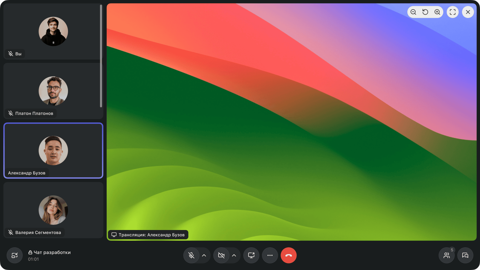Unmute the microphone in the bottom bar
Screen dimensions: 480x270
(191, 255)
